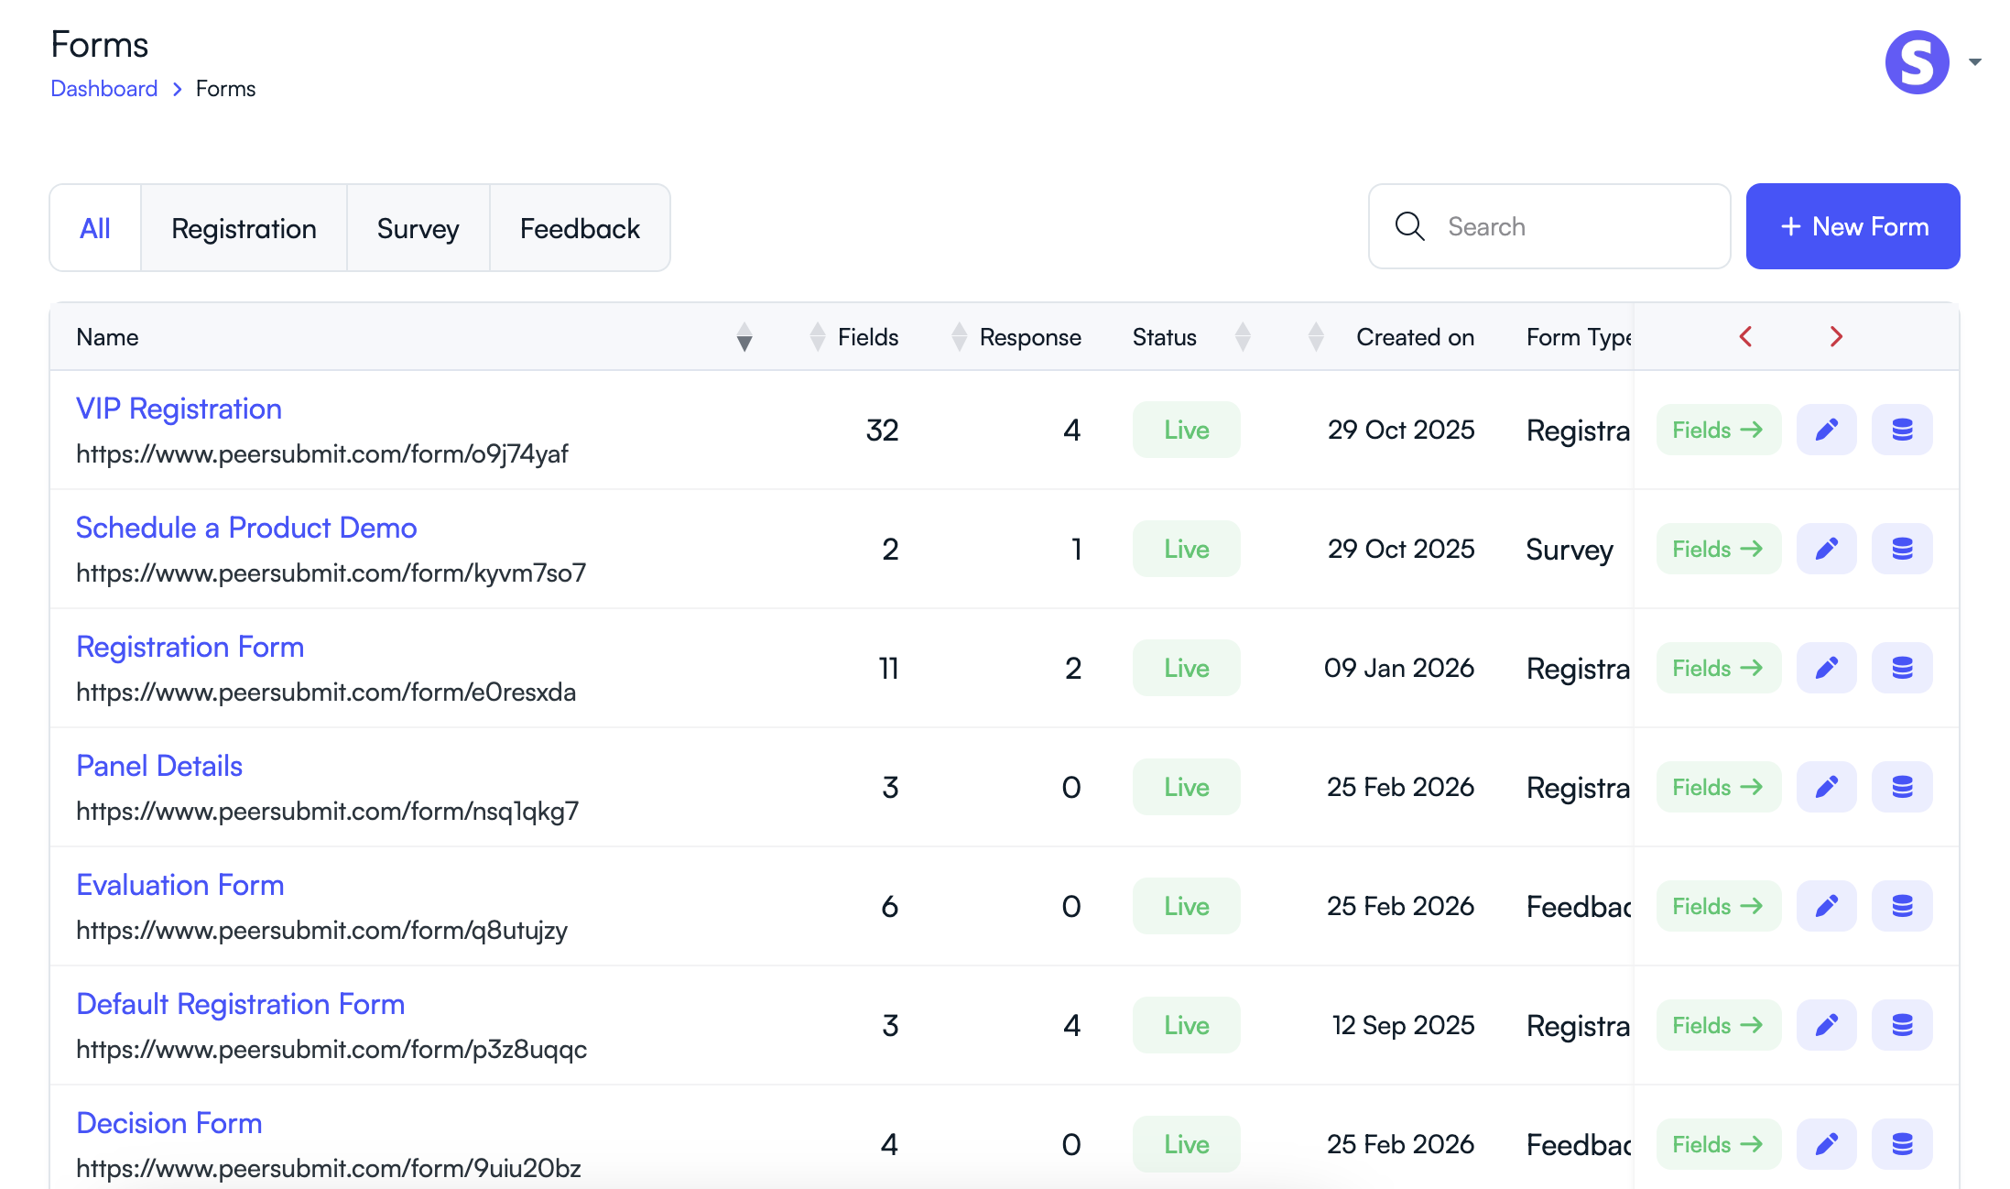
Task: Open the database icon for Decision Form
Action: tap(1902, 1144)
